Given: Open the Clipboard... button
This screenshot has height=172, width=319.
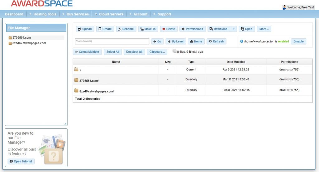Looking at the screenshot, I should (157, 52).
